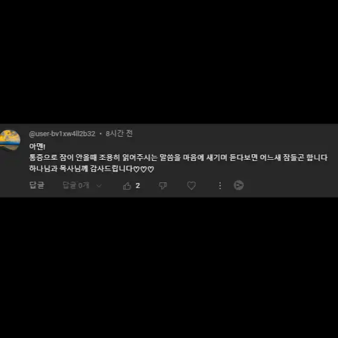
Task: Open the three-dot options menu for the comment
Action: (220, 186)
